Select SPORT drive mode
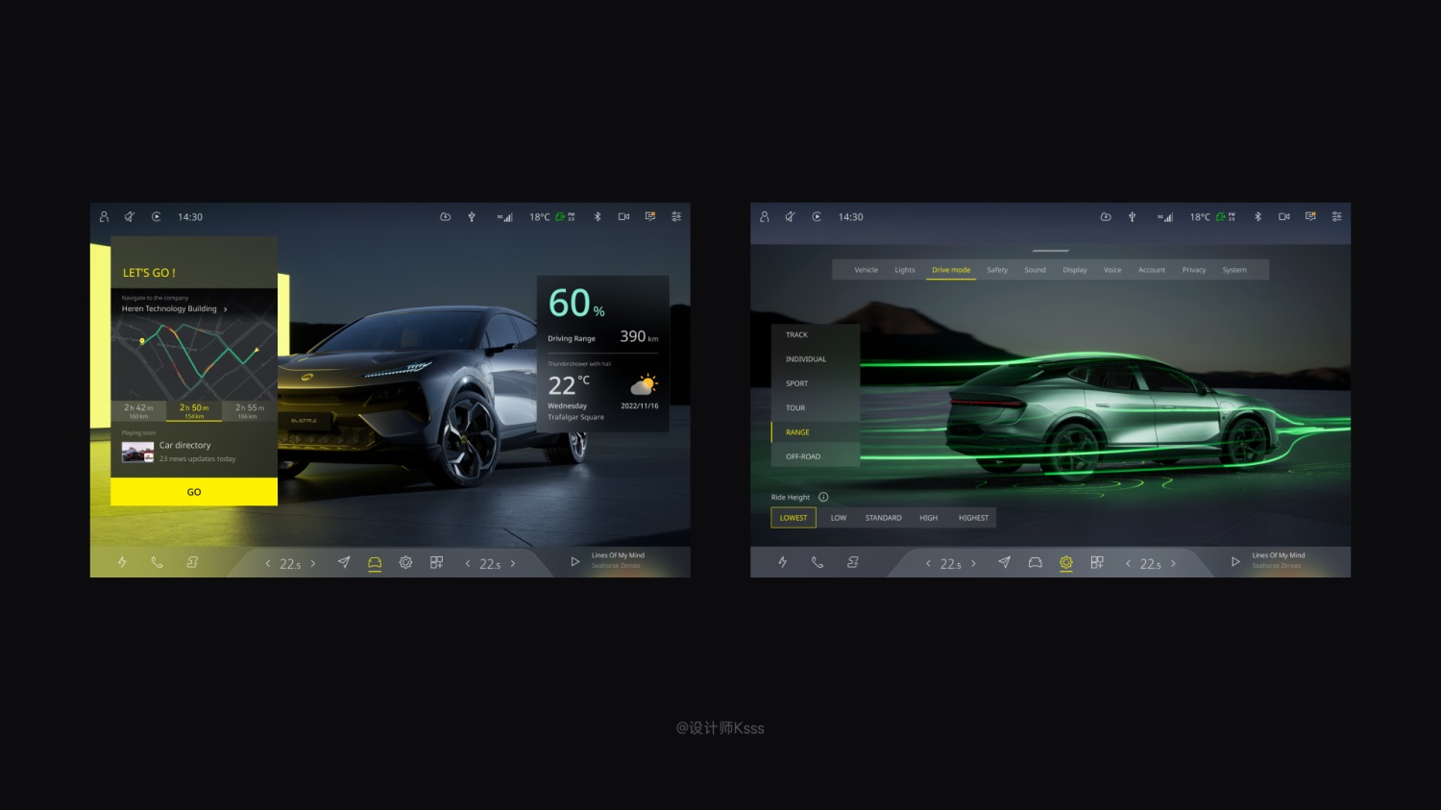The image size is (1441, 810). 796,383
